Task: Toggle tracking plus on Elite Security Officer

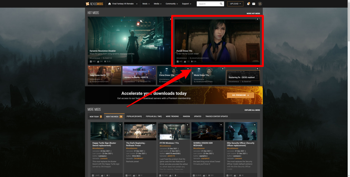Action: tap(255, 125)
